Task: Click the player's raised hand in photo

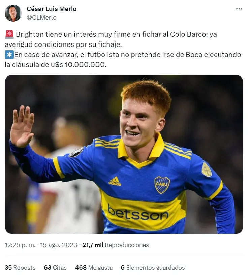Action: (x=22, y=126)
